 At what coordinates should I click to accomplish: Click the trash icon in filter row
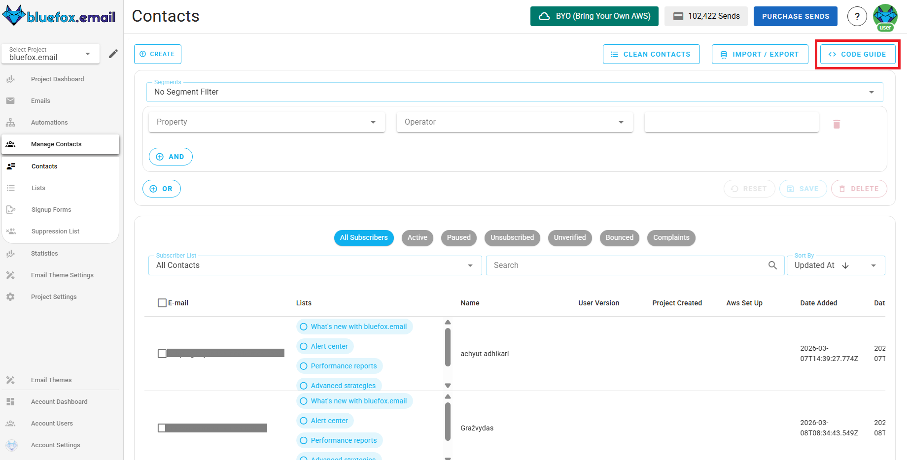(836, 124)
